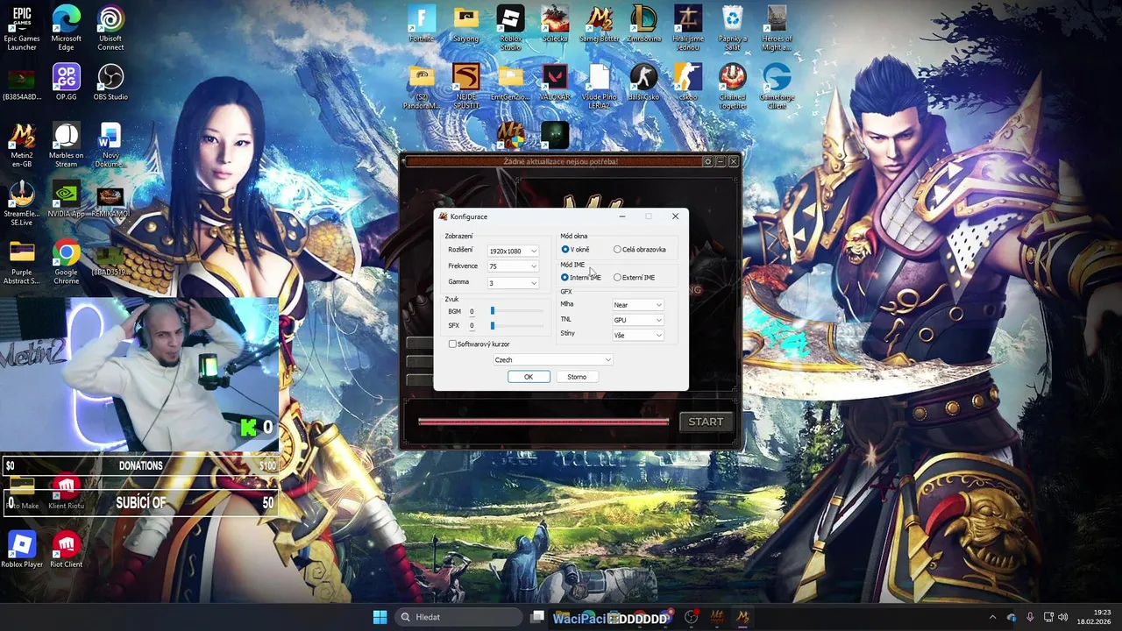Screen dimensions: 1122x631
Task: Select the Metin2 en-GB desktop shortcut
Action: 22,145
